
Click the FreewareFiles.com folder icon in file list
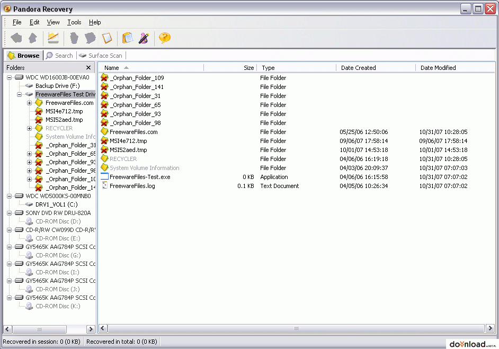[104, 132]
